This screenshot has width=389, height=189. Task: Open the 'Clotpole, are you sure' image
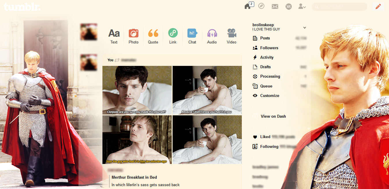point(137,90)
